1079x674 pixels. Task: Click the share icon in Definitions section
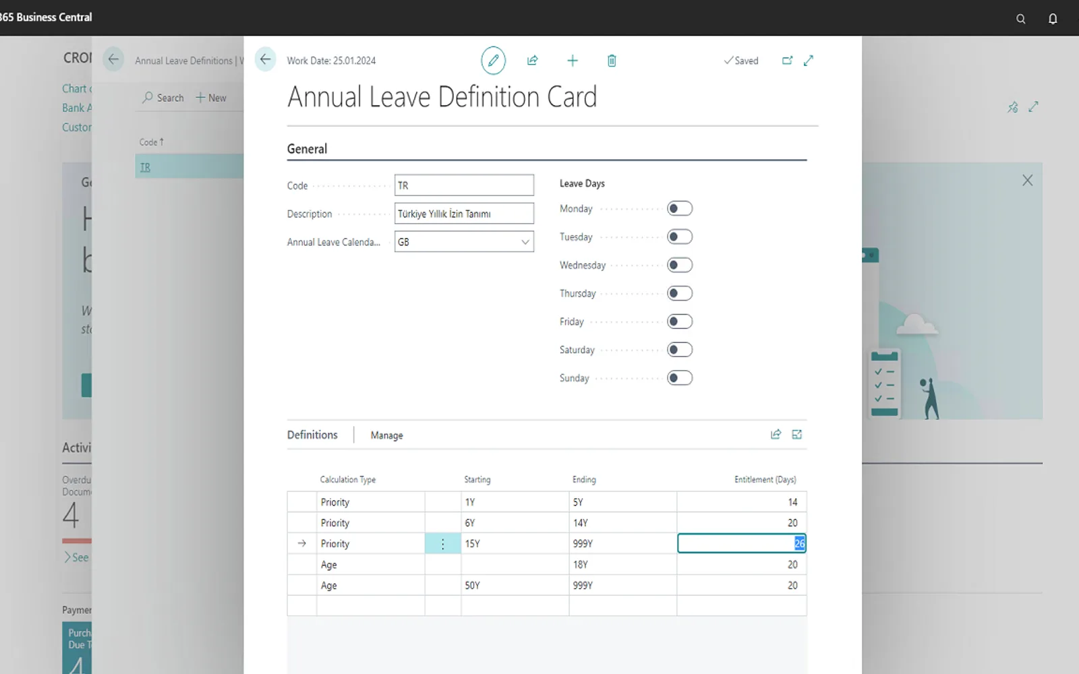tap(776, 435)
